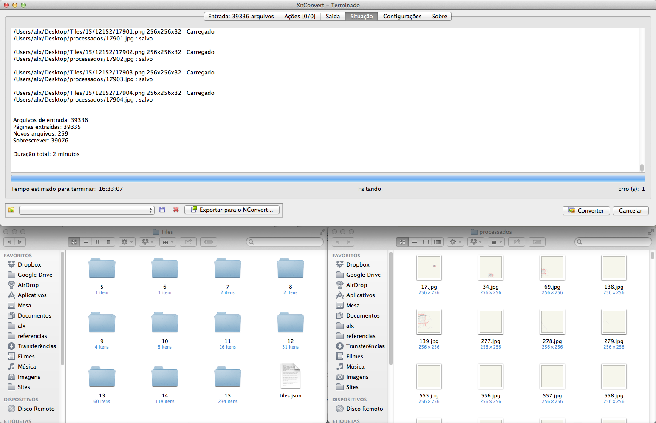
Task: Select Disco Remoto in processados sidebar
Action: point(364,409)
